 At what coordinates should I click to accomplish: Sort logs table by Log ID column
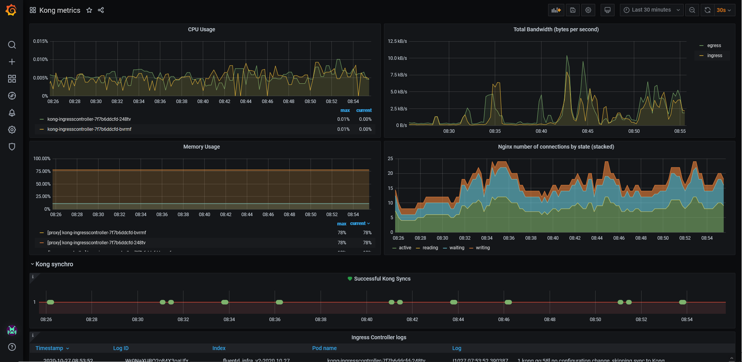(121, 348)
